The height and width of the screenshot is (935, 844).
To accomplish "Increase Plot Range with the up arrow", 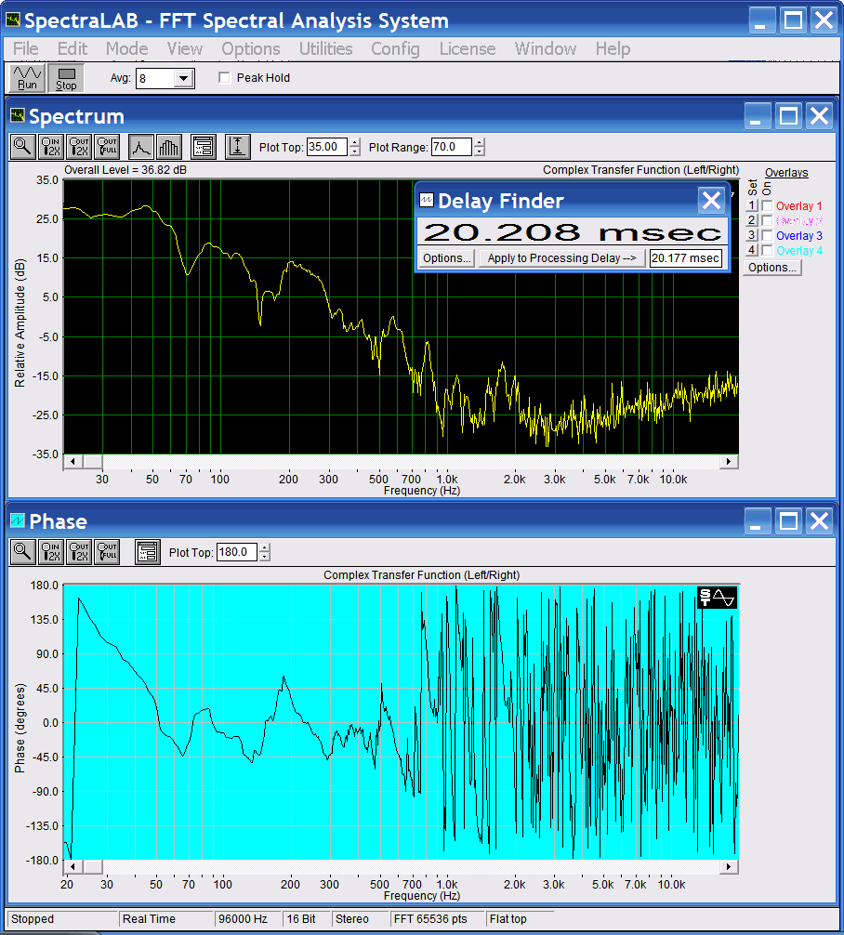I will [479, 142].
